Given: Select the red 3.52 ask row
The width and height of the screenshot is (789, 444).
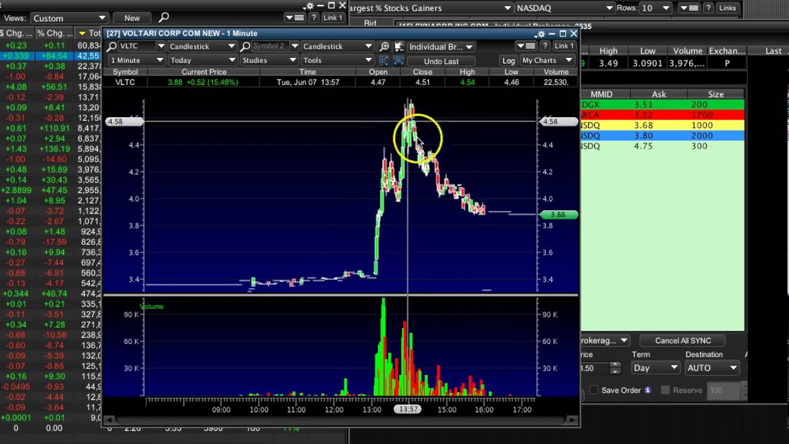Looking at the screenshot, I should pos(663,115).
